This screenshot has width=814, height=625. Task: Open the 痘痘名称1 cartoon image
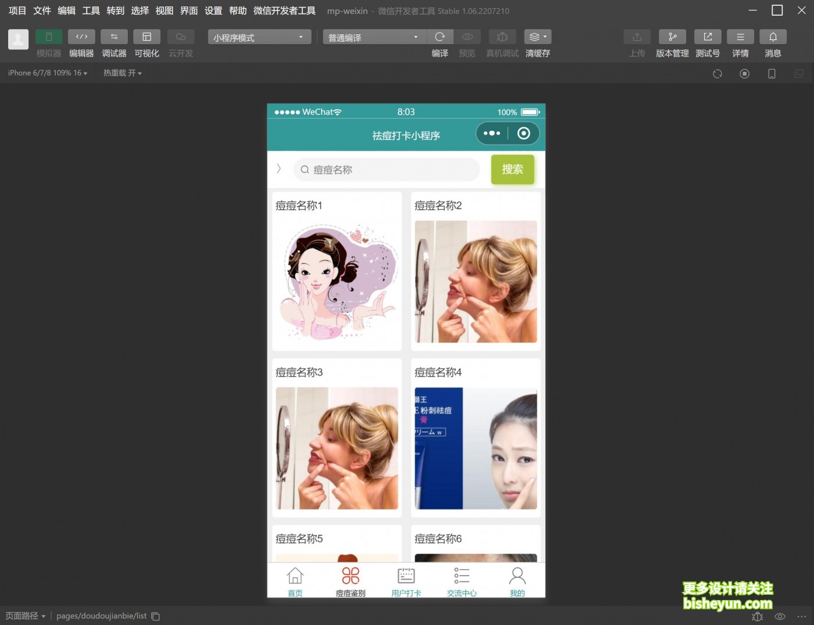coord(337,282)
